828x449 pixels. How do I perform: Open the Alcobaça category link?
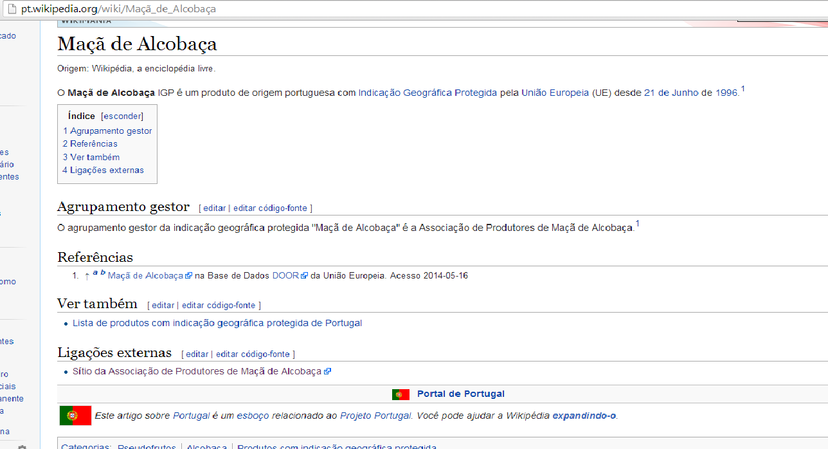pyautogui.click(x=207, y=446)
